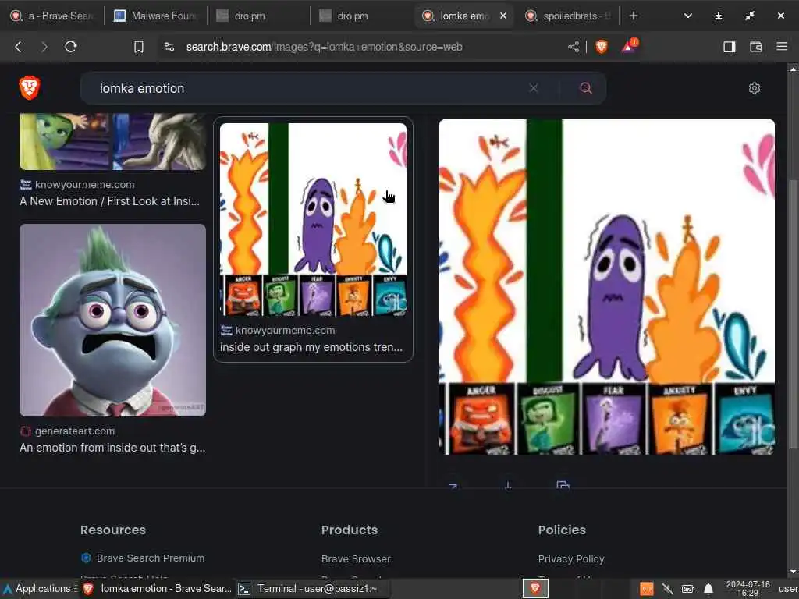This screenshot has height=599, width=799.
Task: Open the notification bell in system tray
Action: tap(708, 589)
